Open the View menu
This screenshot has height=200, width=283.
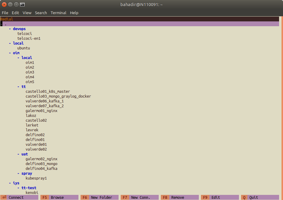[x=27, y=13]
